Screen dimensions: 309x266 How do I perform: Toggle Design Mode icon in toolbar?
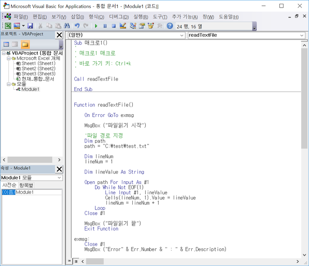[123, 26]
